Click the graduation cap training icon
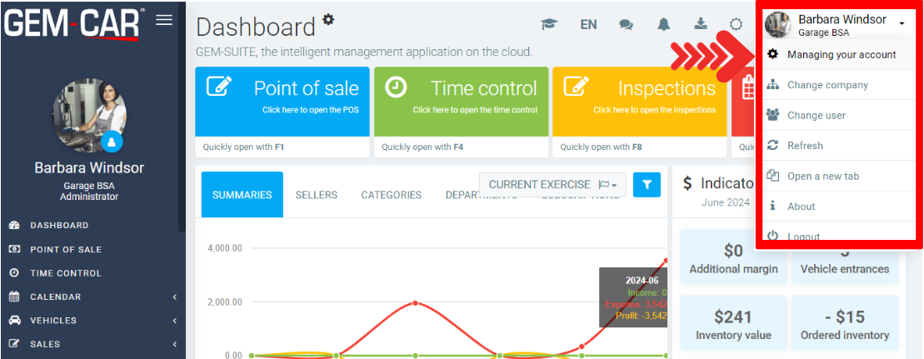The image size is (924, 359). pos(548,25)
